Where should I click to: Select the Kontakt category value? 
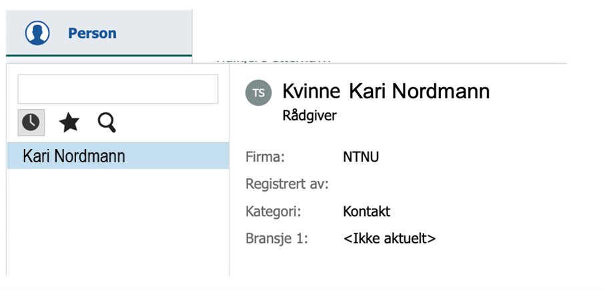pyautogui.click(x=367, y=211)
